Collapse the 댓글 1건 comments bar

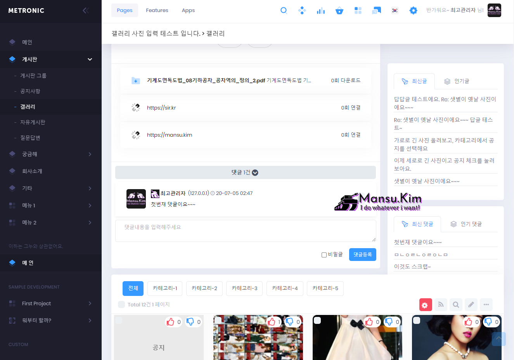tap(246, 172)
